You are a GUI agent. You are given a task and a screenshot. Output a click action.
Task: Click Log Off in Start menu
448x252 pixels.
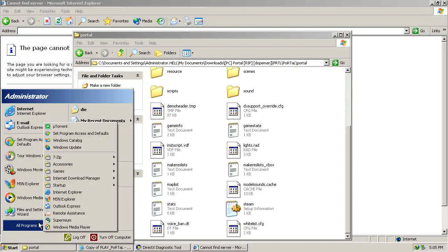click(x=75, y=237)
